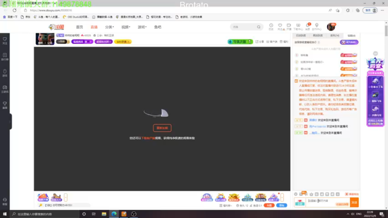388x218 pixels.
Task: Expand the 分类 category dropdown
Action: point(110,27)
